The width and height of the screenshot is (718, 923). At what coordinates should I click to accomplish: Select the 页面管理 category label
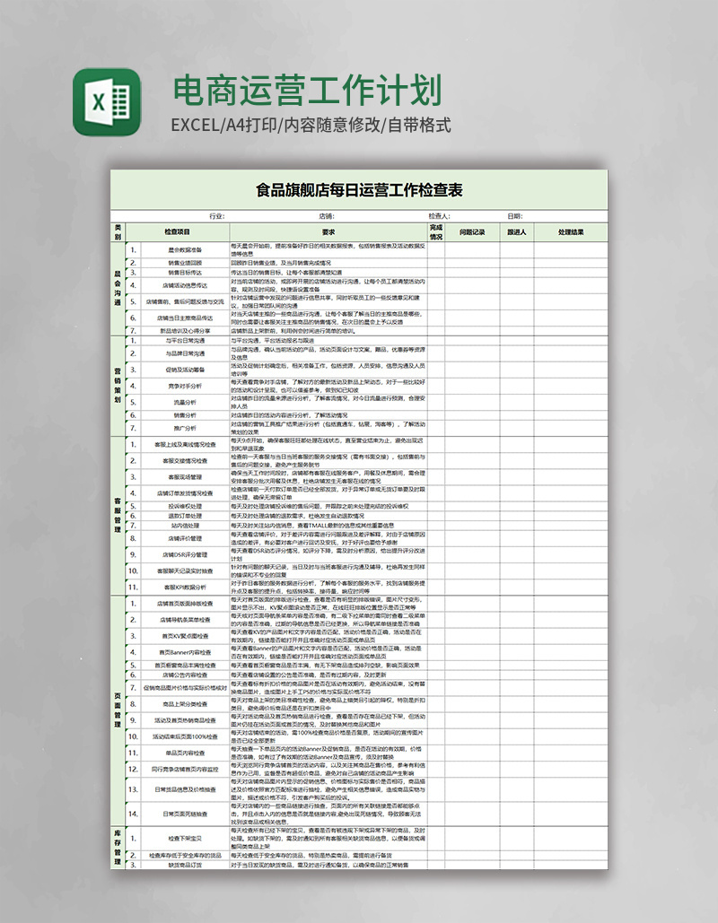coord(117,709)
